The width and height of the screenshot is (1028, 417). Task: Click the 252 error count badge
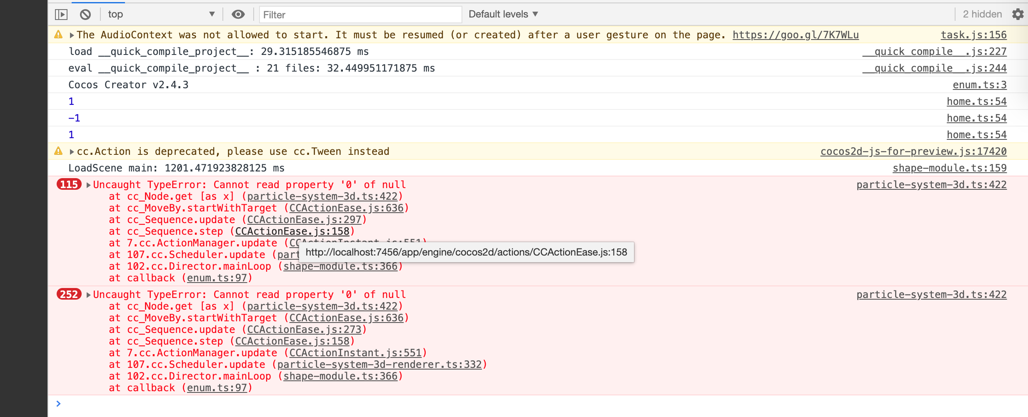tap(69, 294)
